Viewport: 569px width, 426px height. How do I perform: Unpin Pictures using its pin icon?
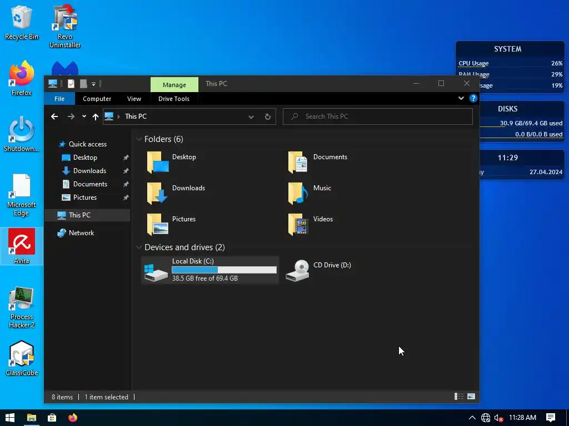tap(126, 197)
